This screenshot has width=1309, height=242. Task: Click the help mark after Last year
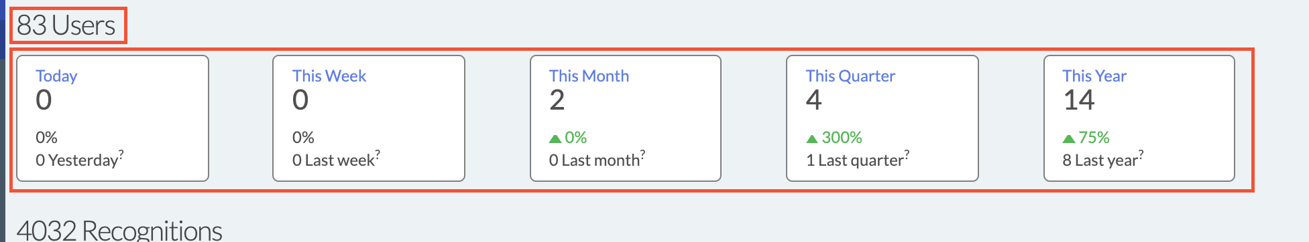point(1141,154)
